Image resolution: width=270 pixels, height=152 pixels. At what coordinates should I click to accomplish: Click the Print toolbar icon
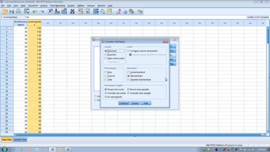click(x=18, y=11)
